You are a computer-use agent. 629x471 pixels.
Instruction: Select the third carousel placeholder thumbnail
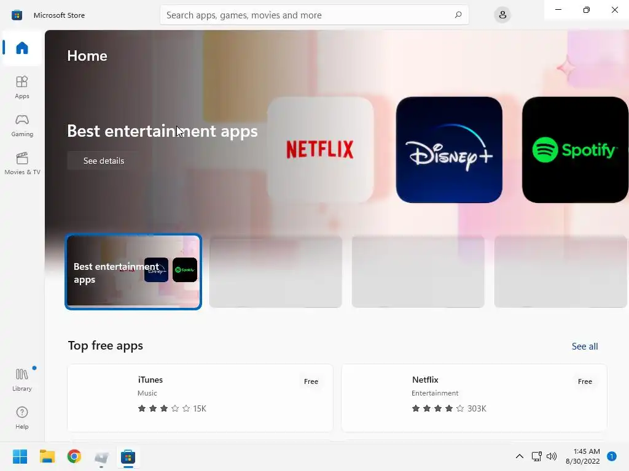pos(418,272)
